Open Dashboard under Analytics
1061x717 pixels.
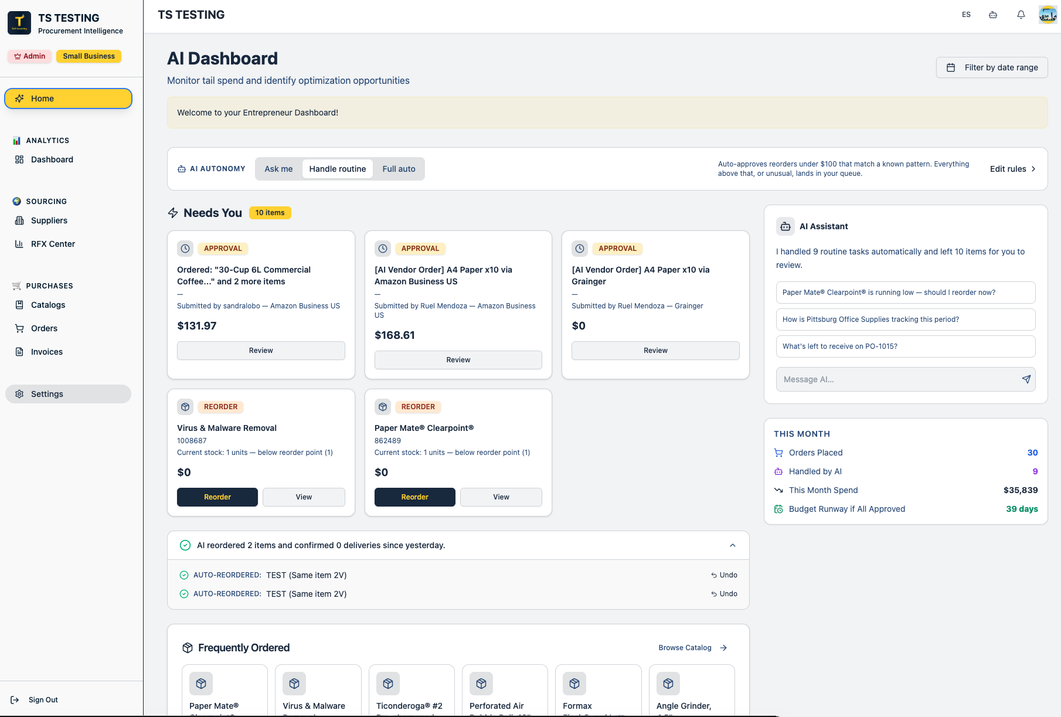click(69, 159)
